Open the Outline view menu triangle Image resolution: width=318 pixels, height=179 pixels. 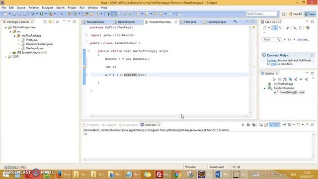click(313, 79)
